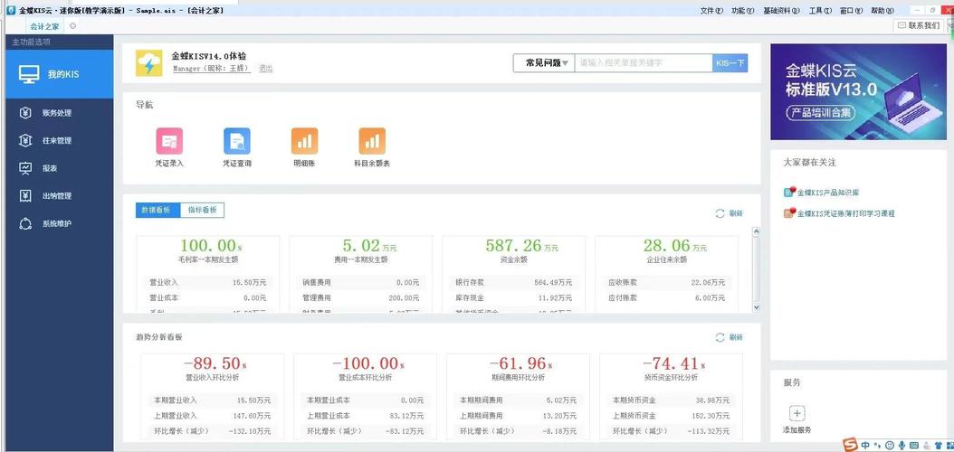954x452 pixels.
Task: Click the search keyword input field
Action: click(x=644, y=63)
